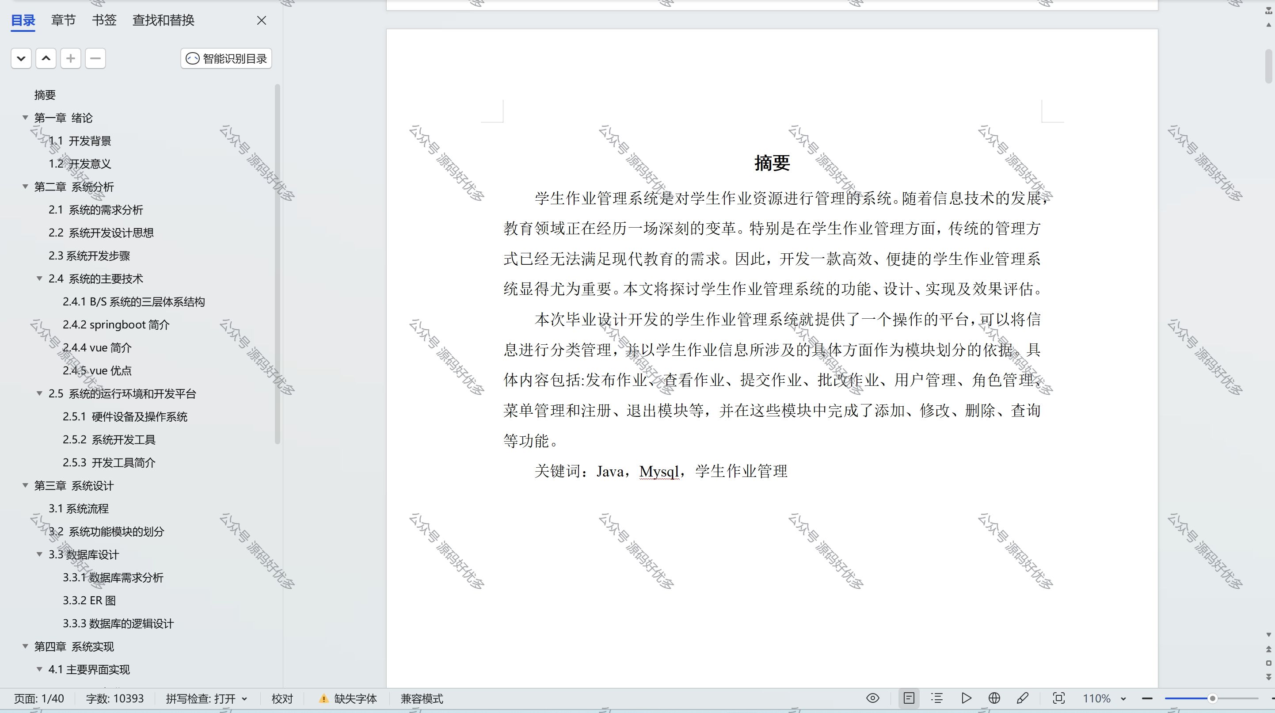Switch to outline view icon
The height and width of the screenshot is (713, 1275).
(936, 698)
